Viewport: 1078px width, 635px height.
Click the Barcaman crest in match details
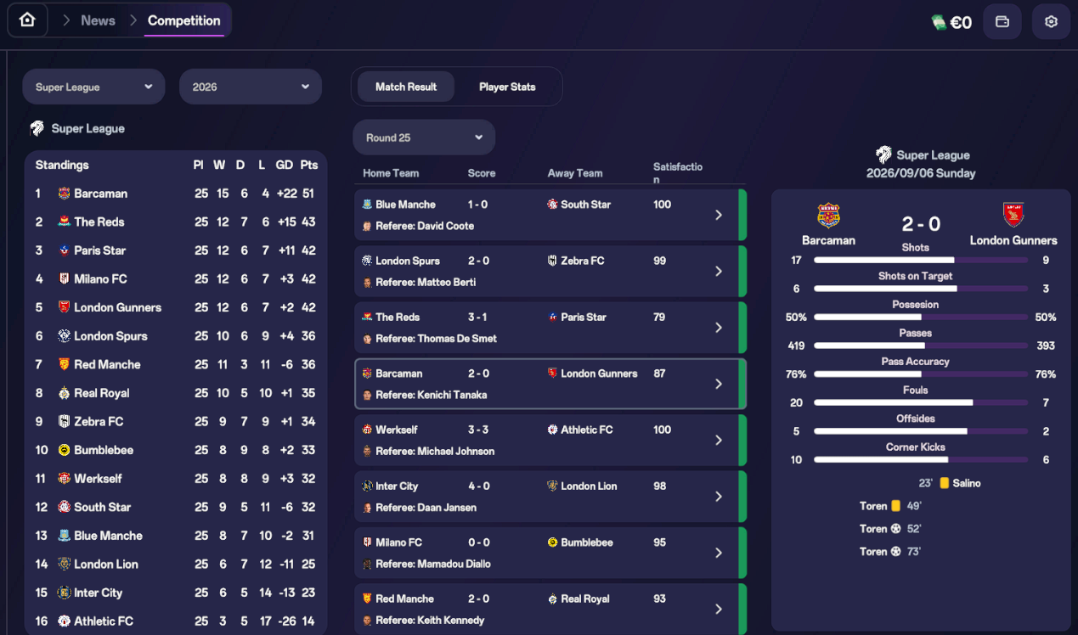click(x=828, y=216)
